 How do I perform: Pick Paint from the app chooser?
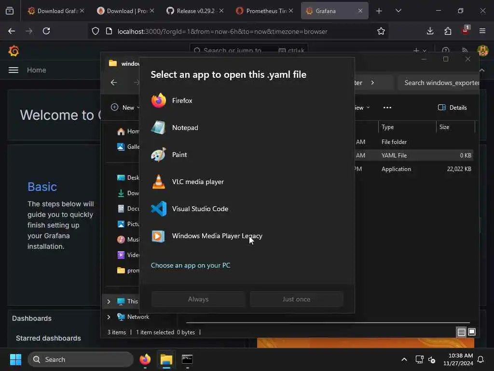tap(247, 155)
